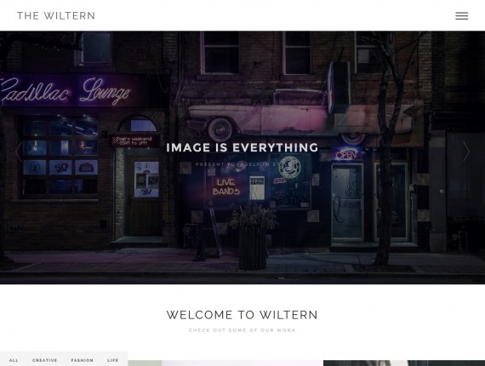Go to the previous slide arrow
The height and width of the screenshot is (366, 485).
pos(19,152)
